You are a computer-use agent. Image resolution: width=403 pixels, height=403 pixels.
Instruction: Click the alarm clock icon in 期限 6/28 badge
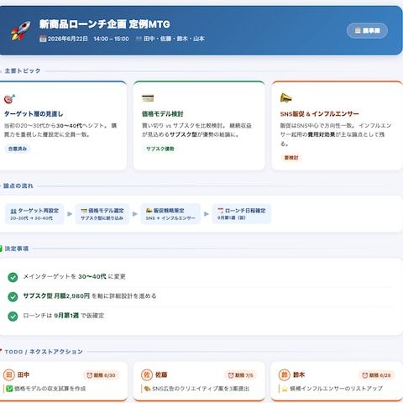(x=365, y=375)
